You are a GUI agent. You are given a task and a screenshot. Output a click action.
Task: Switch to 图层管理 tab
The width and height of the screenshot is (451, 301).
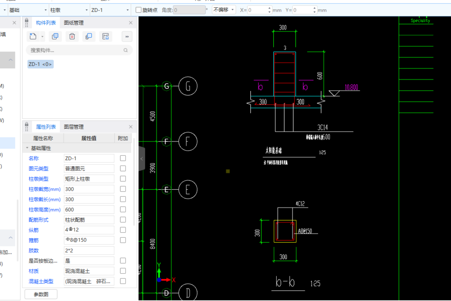click(x=74, y=127)
